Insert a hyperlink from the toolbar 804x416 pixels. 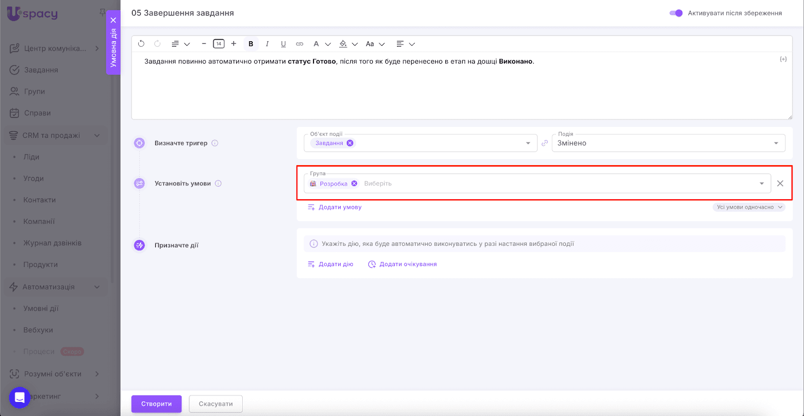click(x=299, y=44)
